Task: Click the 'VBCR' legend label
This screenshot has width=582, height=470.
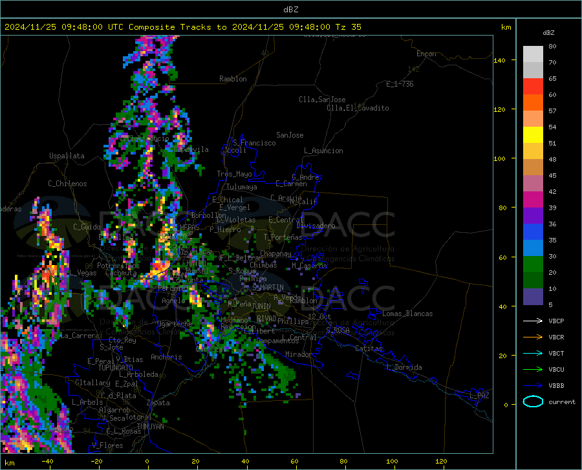Action: (x=556, y=337)
